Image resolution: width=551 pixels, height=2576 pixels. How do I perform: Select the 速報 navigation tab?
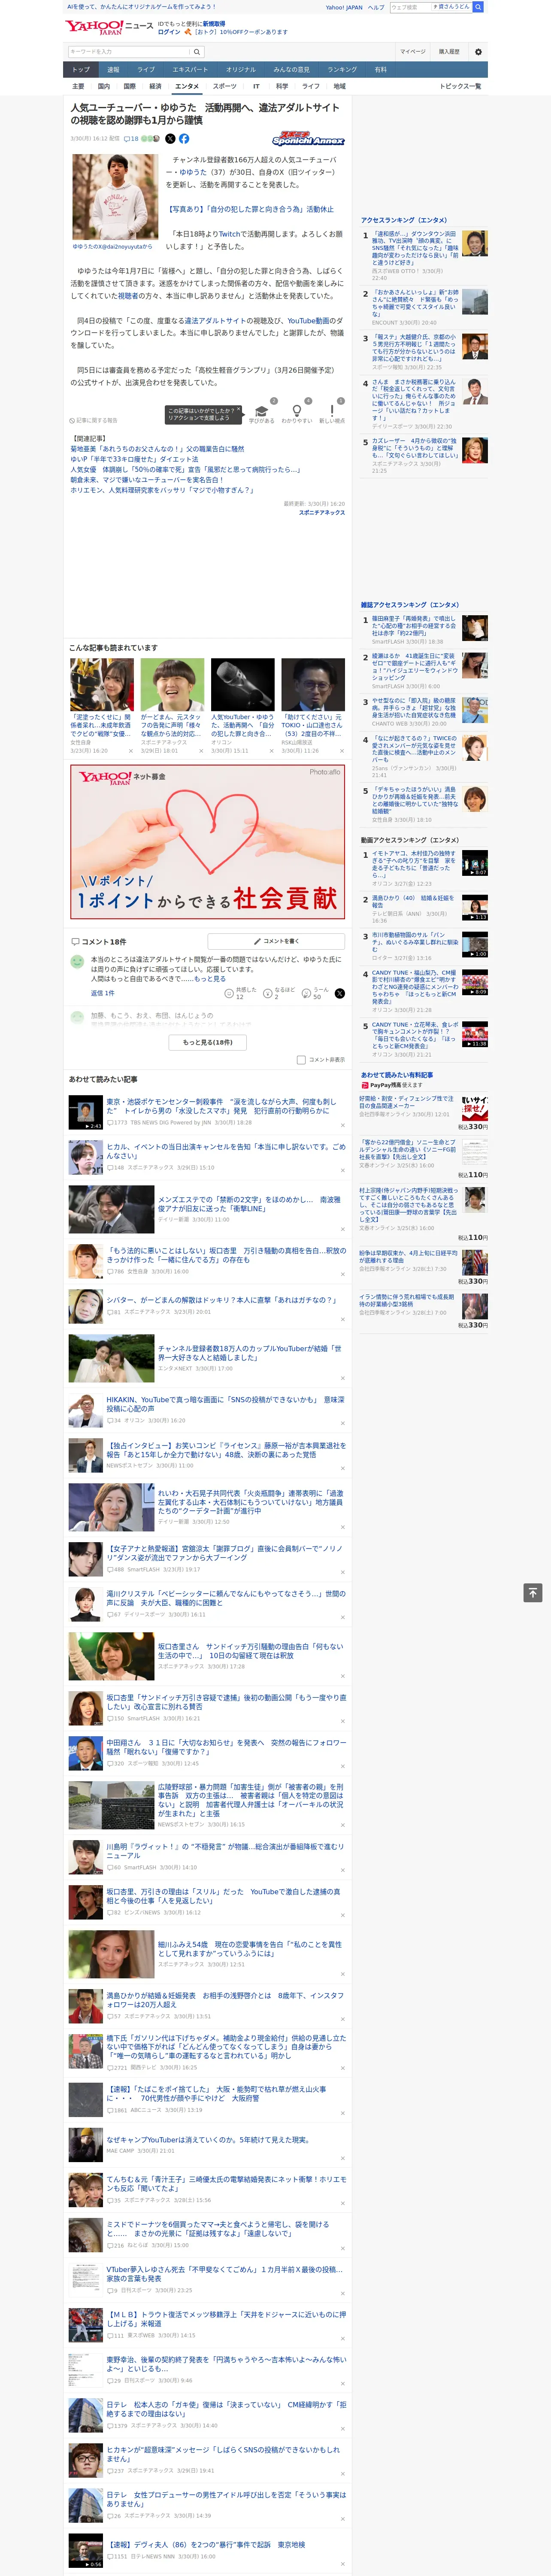coord(113,70)
